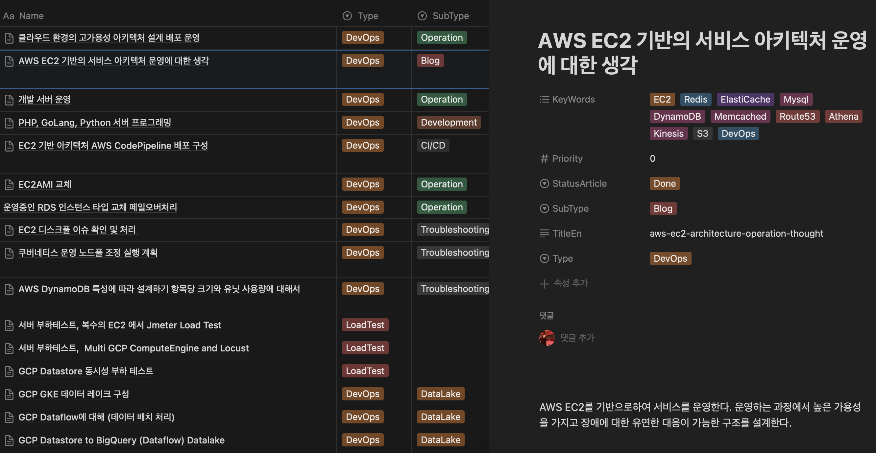Open page 클라우드 환경의 고가용성 아키텍처 설계 배포 운영
Image resolution: width=876 pixels, height=453 pixels.
[x=109, y=38]
